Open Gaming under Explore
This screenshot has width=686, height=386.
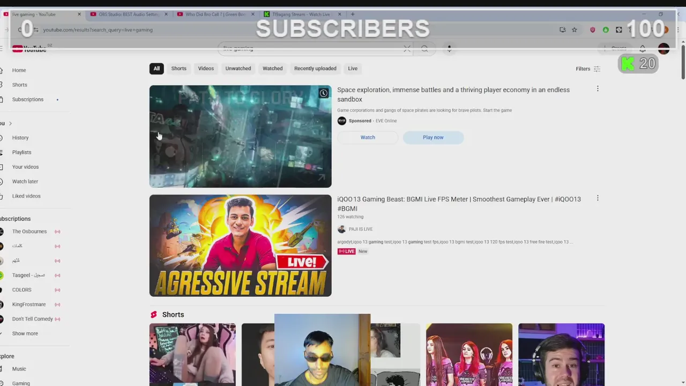pos(21,383)
